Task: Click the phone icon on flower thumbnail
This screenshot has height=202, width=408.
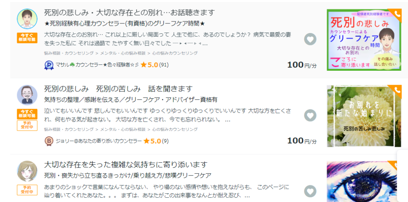Action: (x=397, y=90)
